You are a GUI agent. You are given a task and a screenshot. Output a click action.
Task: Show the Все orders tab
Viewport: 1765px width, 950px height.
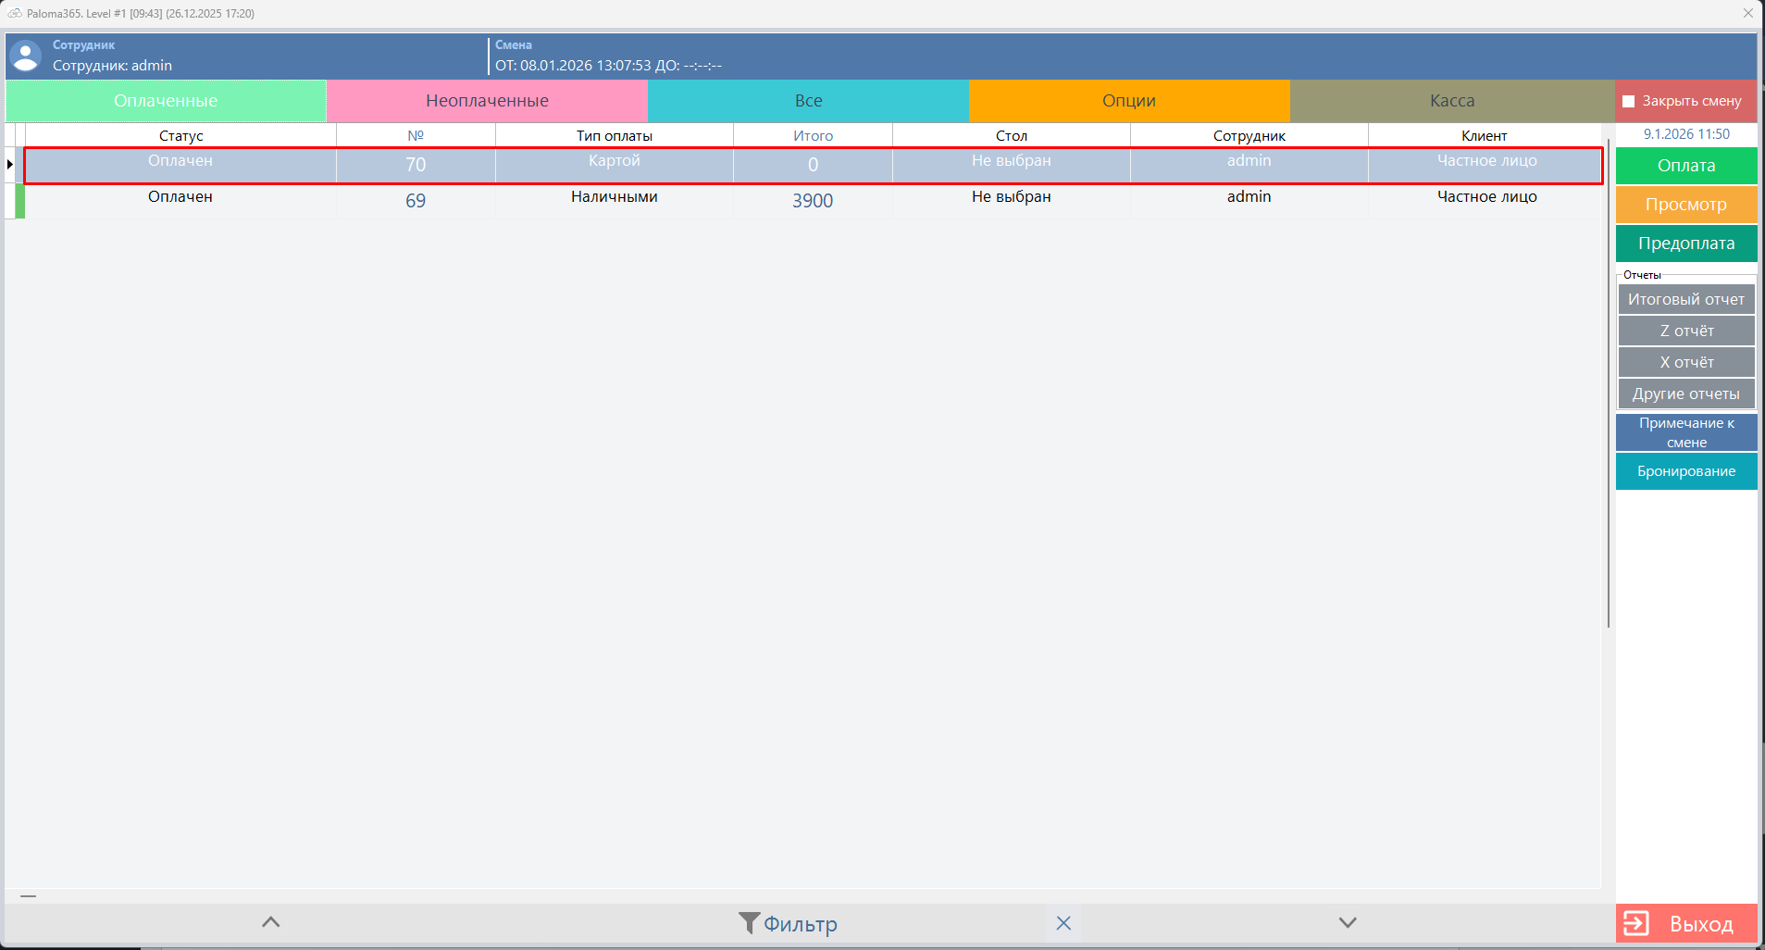point(808,101)
